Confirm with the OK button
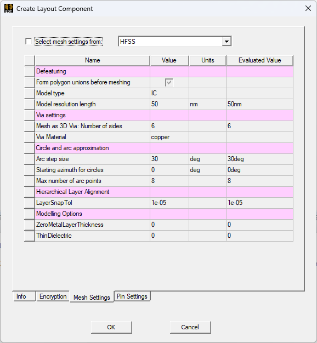Image resolution: width=317 pixels, height=343 pixels. pos(111,327)
